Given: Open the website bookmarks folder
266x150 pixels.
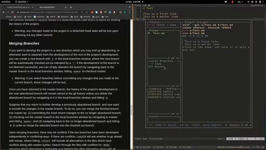Looking at the screenshot, I should click(85, 17).
